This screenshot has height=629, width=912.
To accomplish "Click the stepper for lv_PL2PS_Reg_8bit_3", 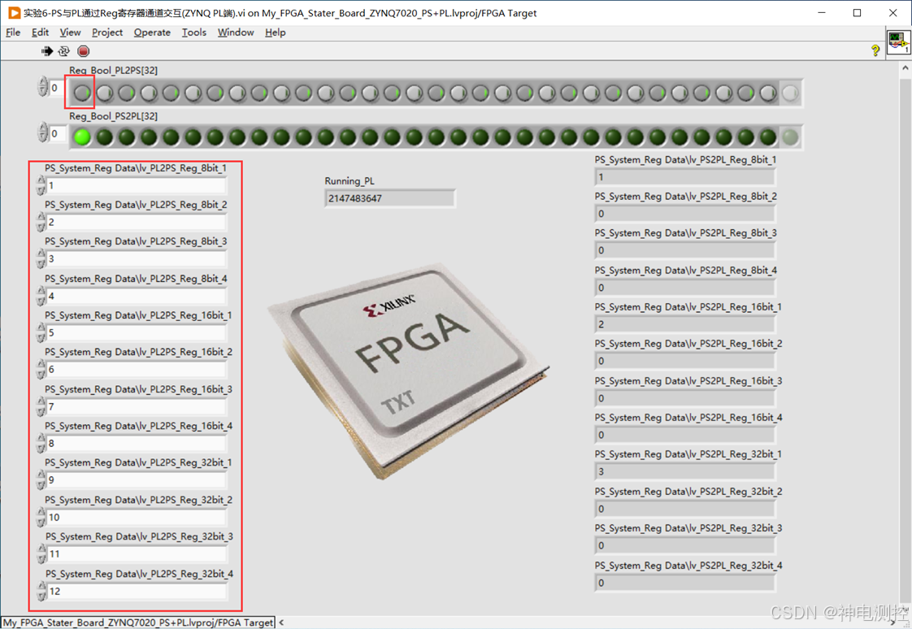I will point(41,258).
